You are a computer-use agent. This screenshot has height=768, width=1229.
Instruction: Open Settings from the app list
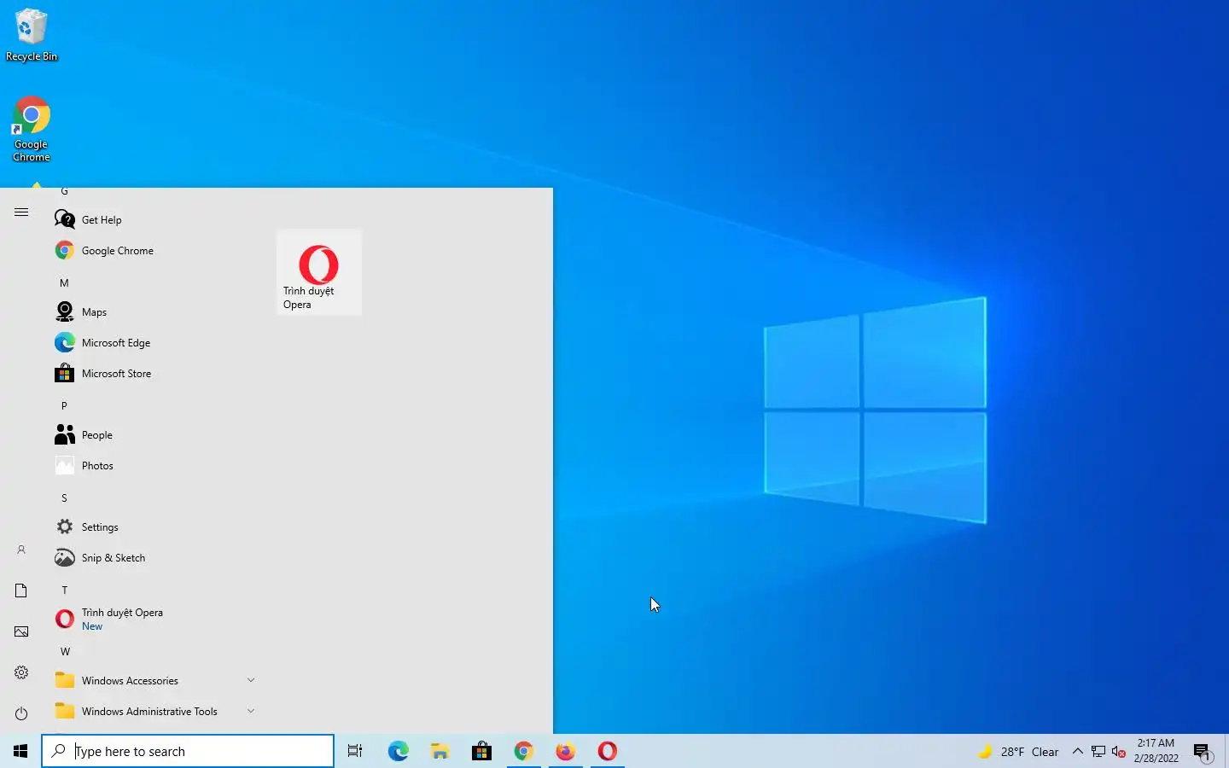(x=154, y=527)
